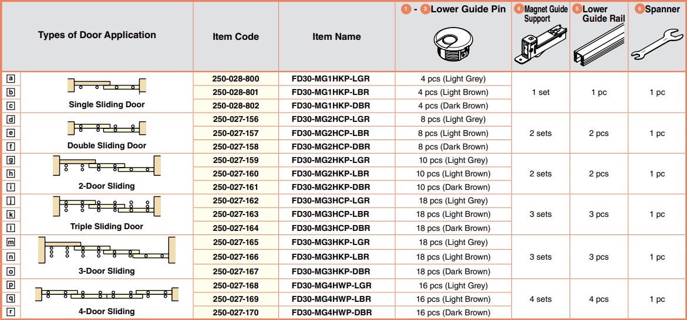Click the row letter box 'r'
687x320 pixels.
click(x=11, y=312)
